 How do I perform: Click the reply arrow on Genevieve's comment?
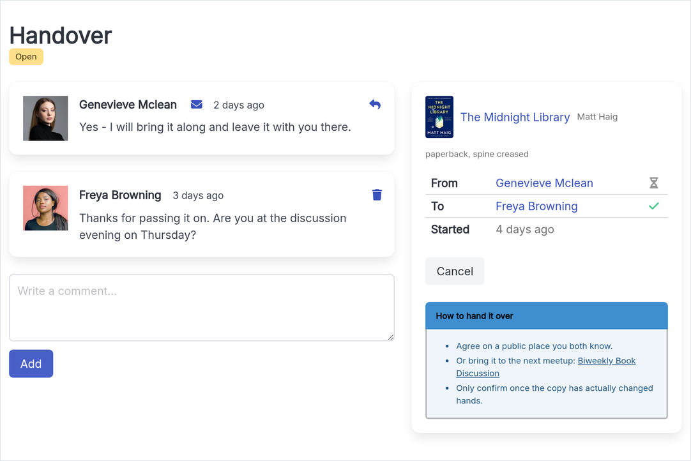(x=375, y=105)
